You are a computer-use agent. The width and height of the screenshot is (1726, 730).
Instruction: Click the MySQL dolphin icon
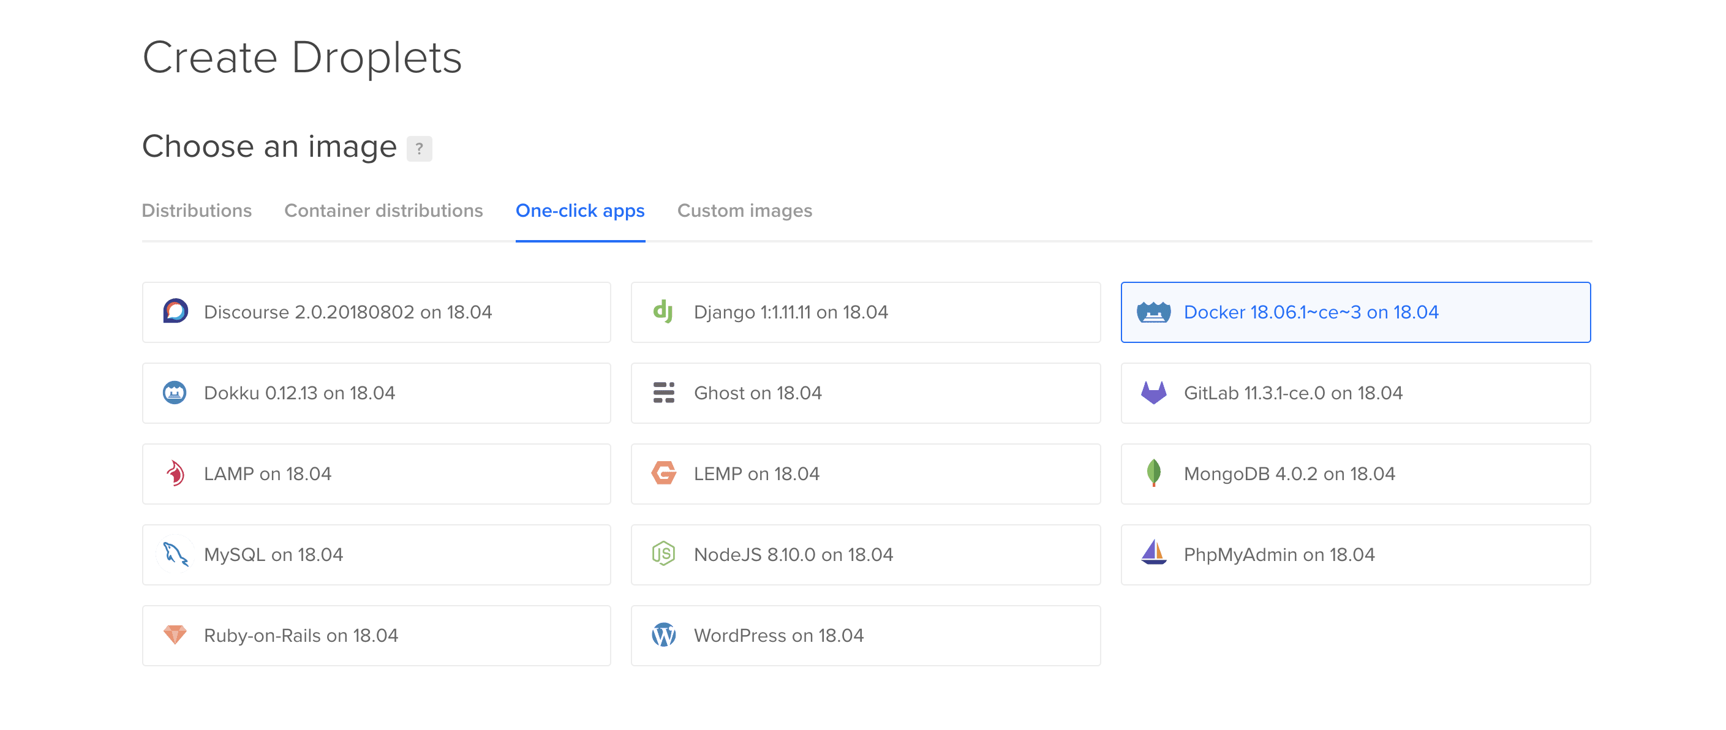pyautogui.click(x=176, y=554)
